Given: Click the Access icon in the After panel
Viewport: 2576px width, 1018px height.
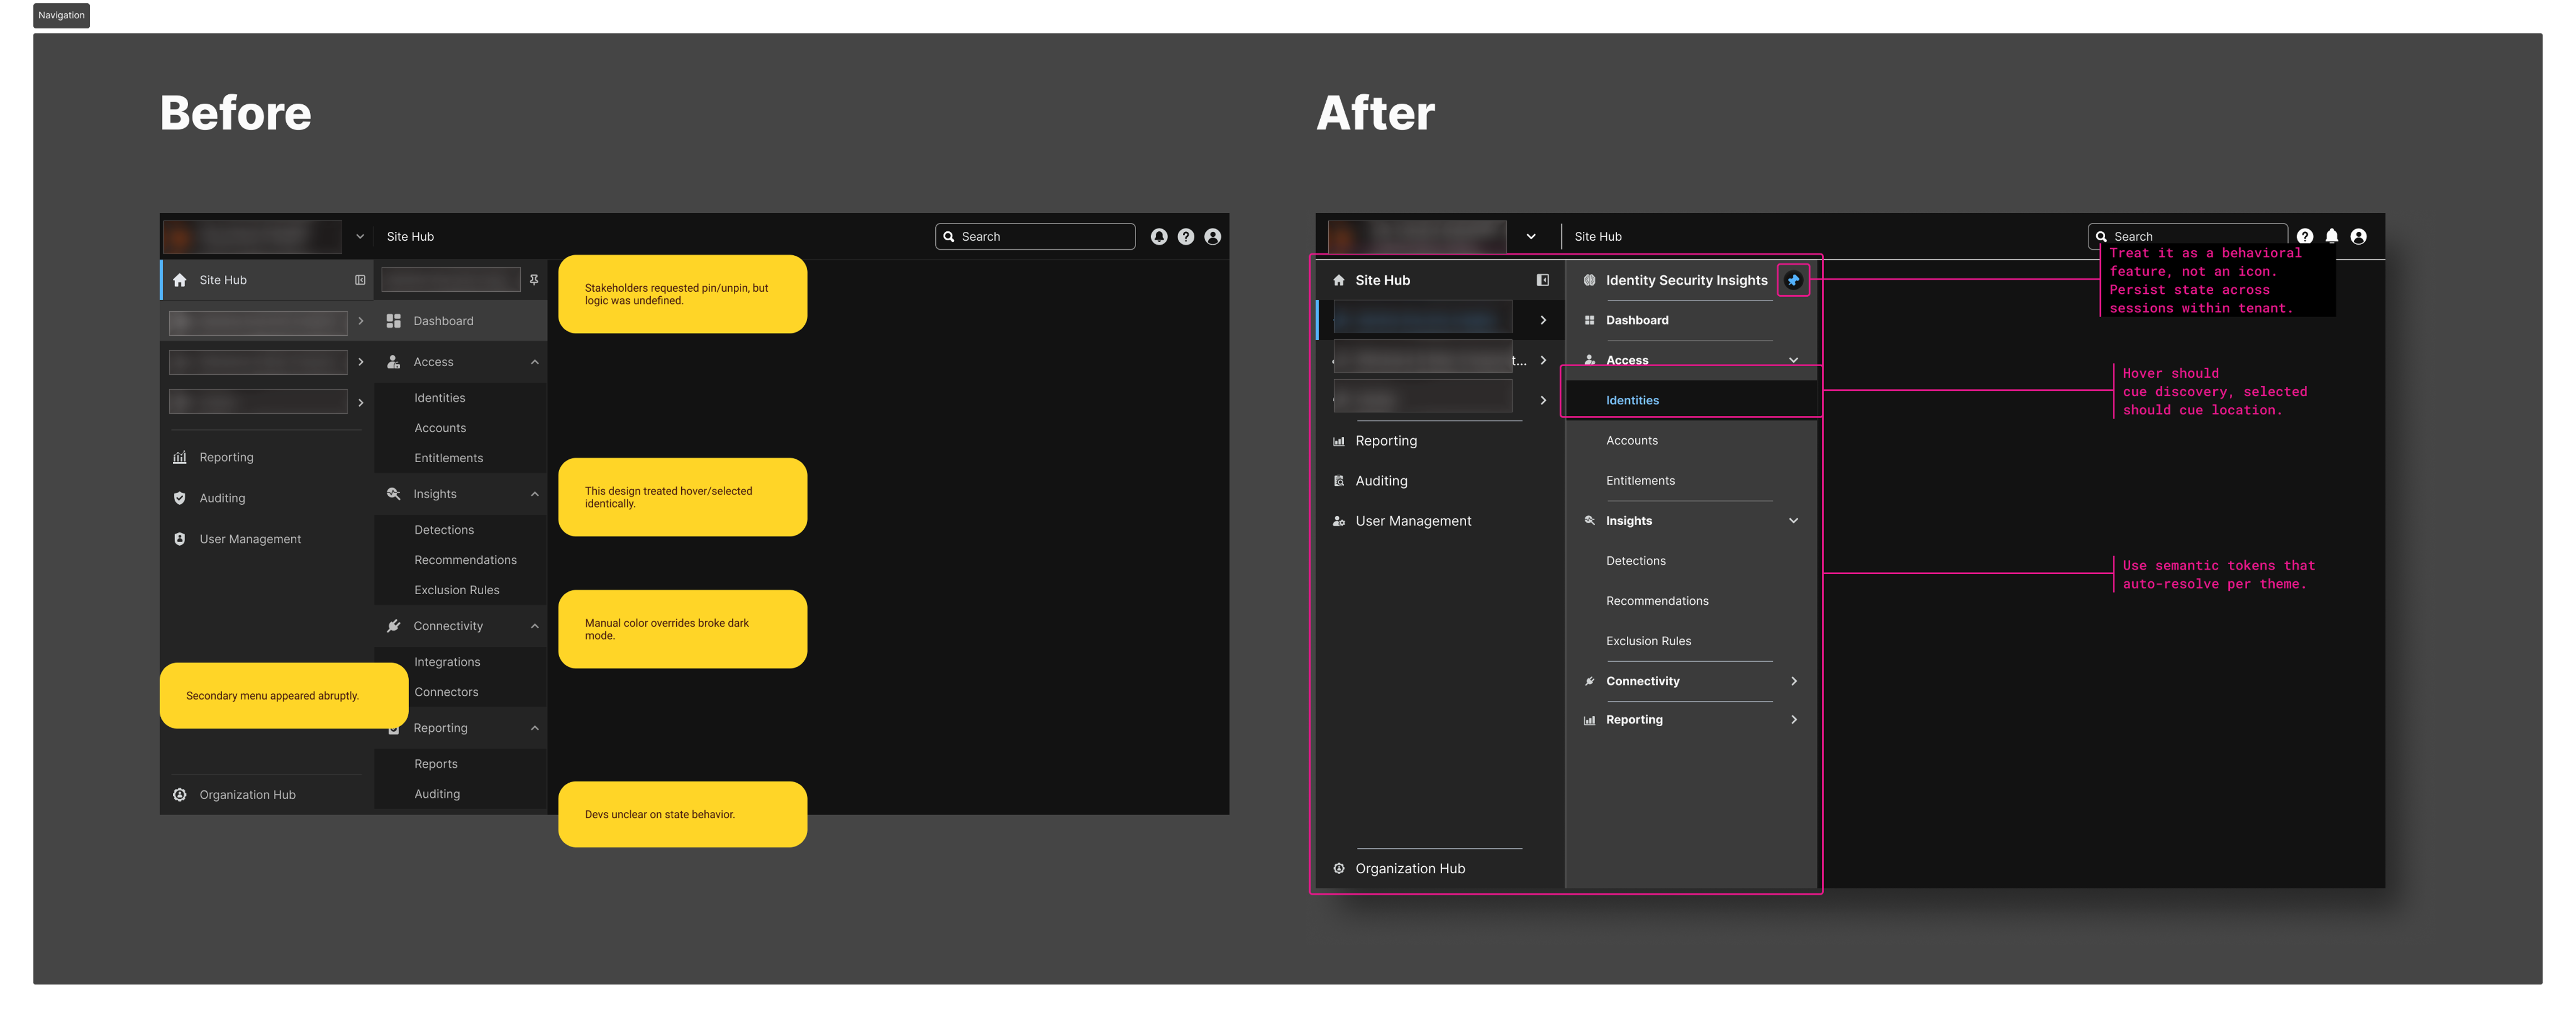Looking at the screenshot, I should (1590, 360).
